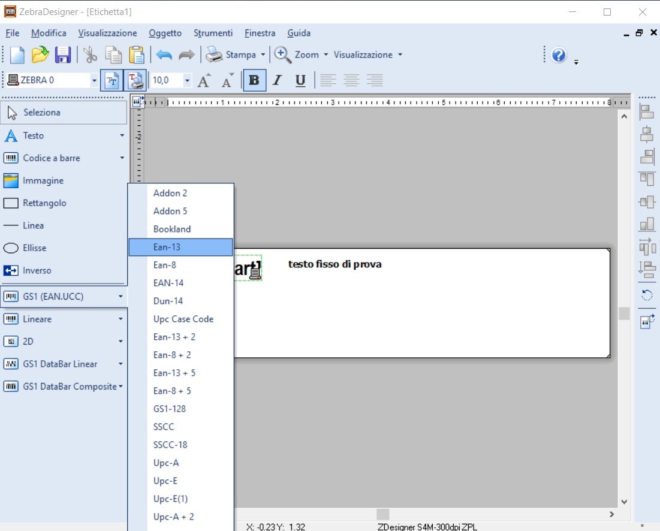Save the label with floppy icon
660x531 pixels.
coord(63,55)
